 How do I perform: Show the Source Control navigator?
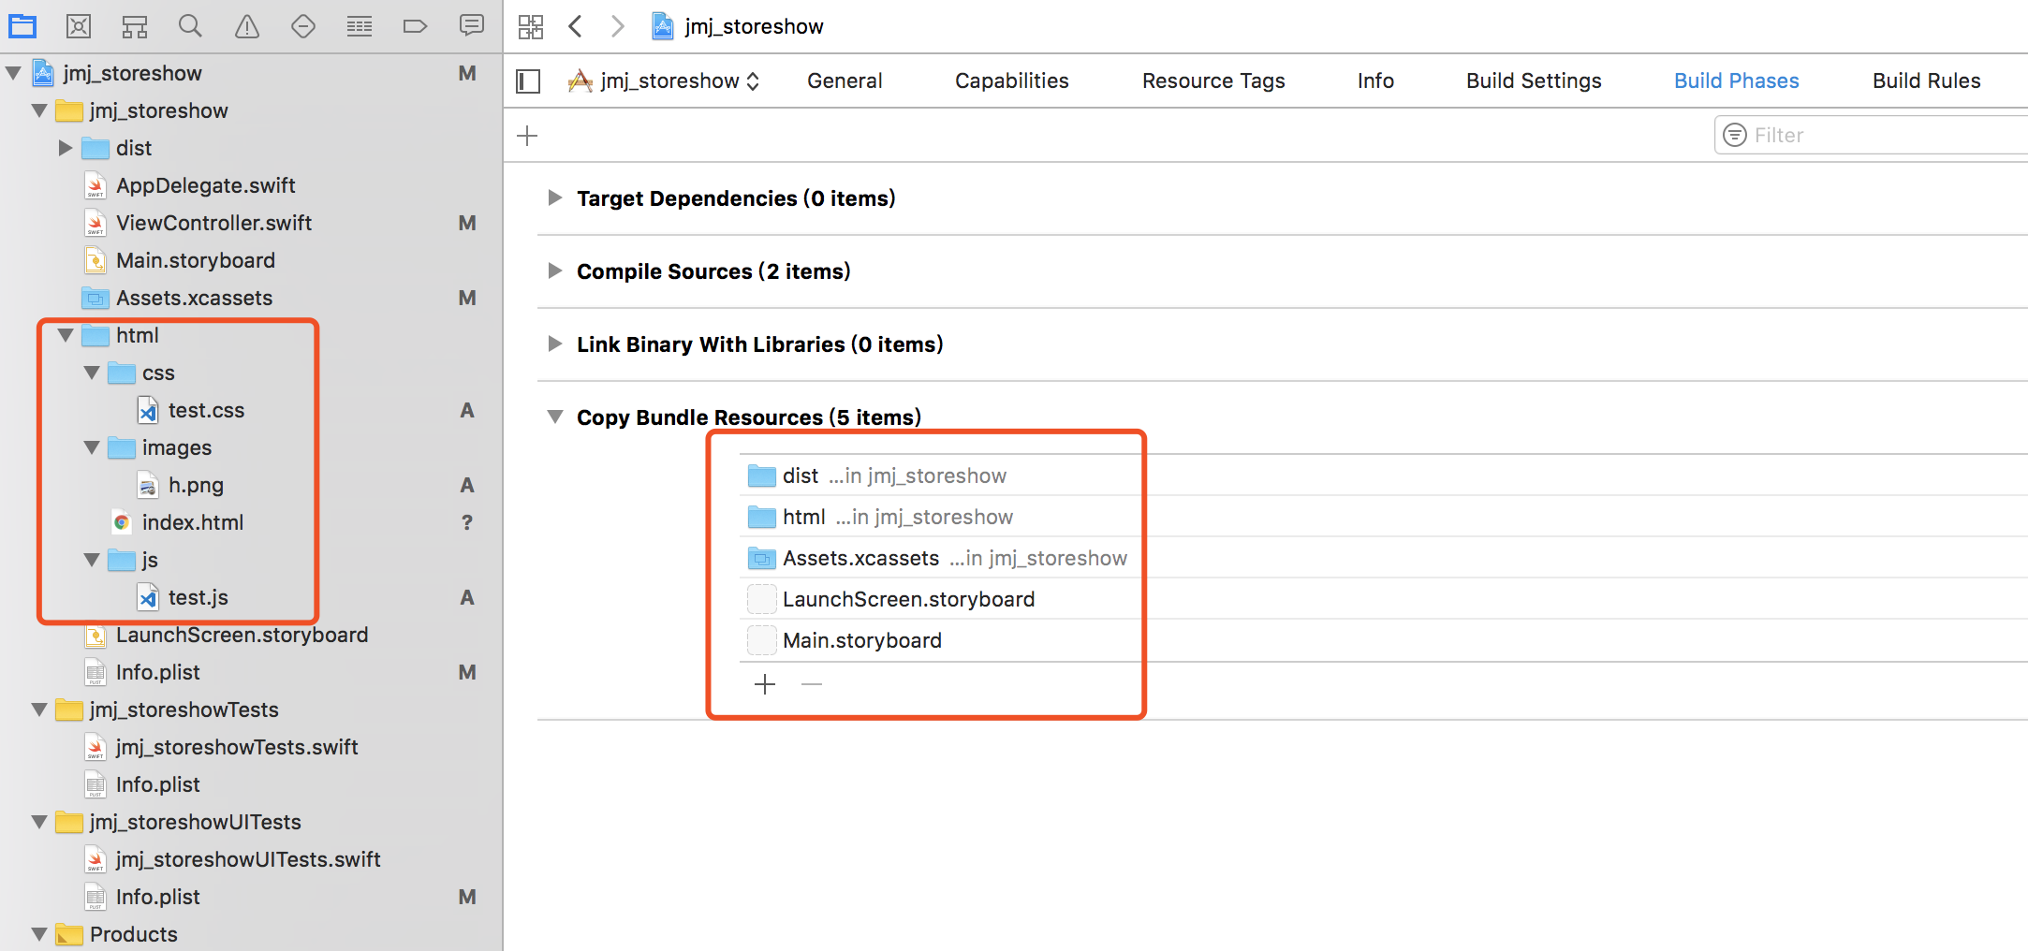[79, 26]
